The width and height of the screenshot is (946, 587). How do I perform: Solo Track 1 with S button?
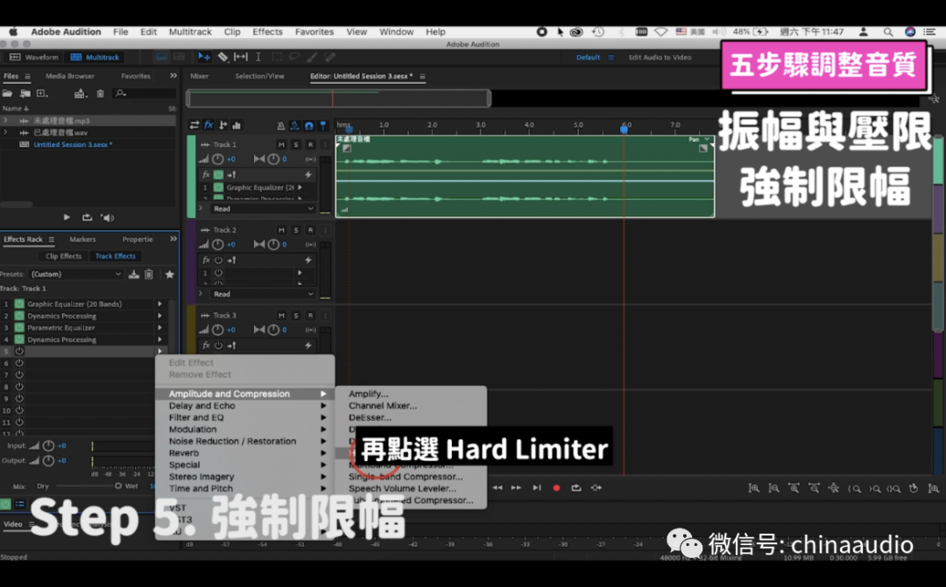(x=296, y=144)
